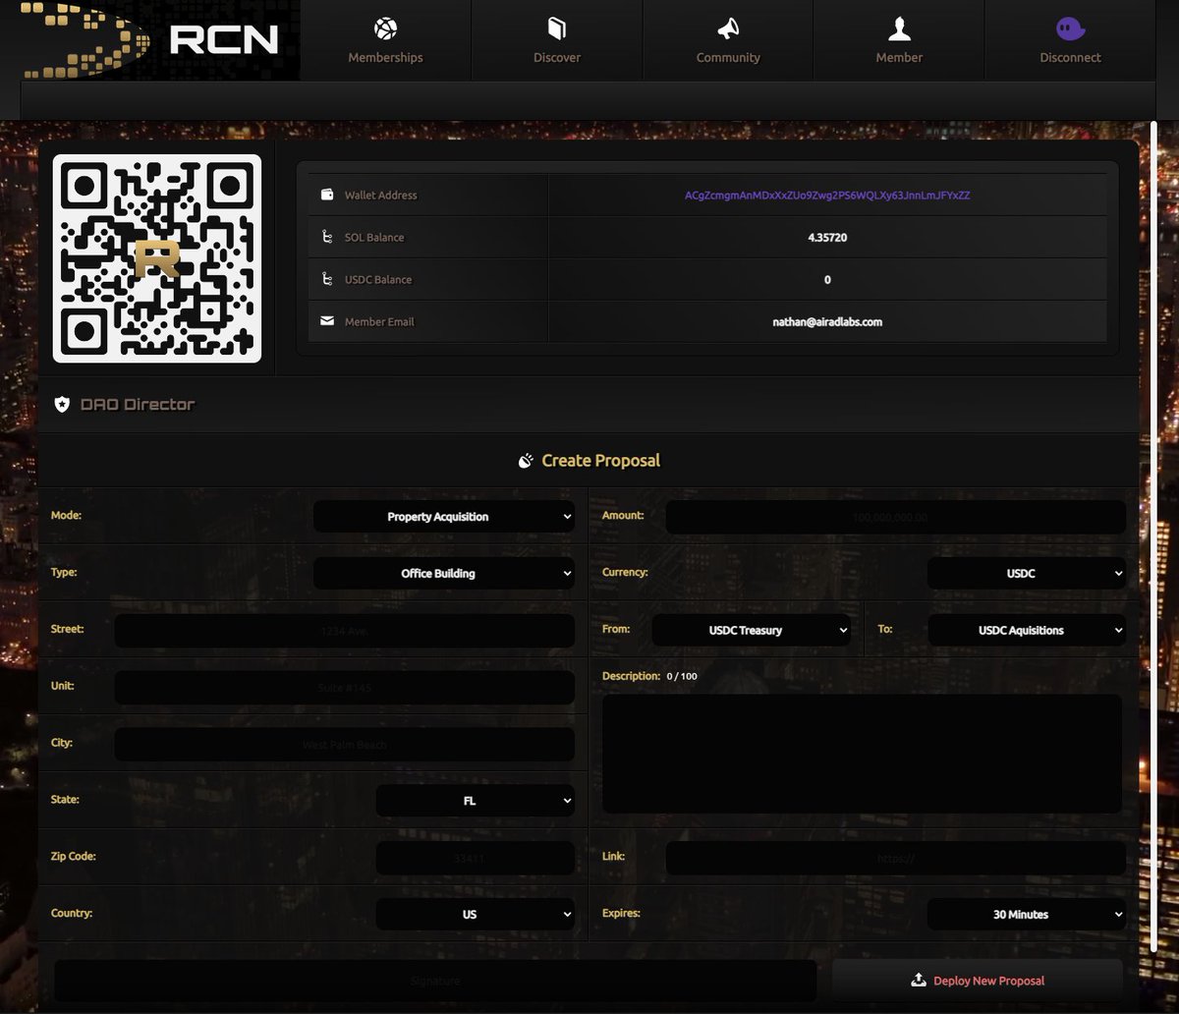Click the page vertical scrollbar
1179x1014 pixels.
[x=1154, y=536]
